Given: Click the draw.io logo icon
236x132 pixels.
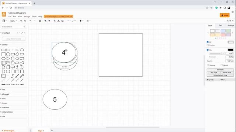Looking at the screenshot, I should click(4, 14).
